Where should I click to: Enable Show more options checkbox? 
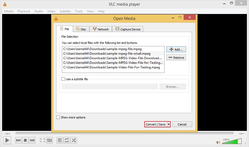58,117
